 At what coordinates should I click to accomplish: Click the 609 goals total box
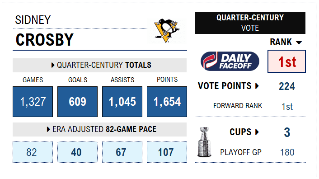coord(78,102)
